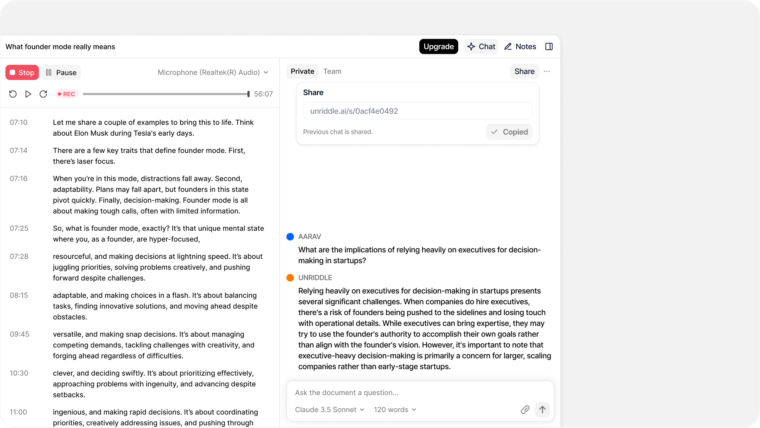Click the REC indicator badge
The image size is (760, 428).
tap(66, 94)
